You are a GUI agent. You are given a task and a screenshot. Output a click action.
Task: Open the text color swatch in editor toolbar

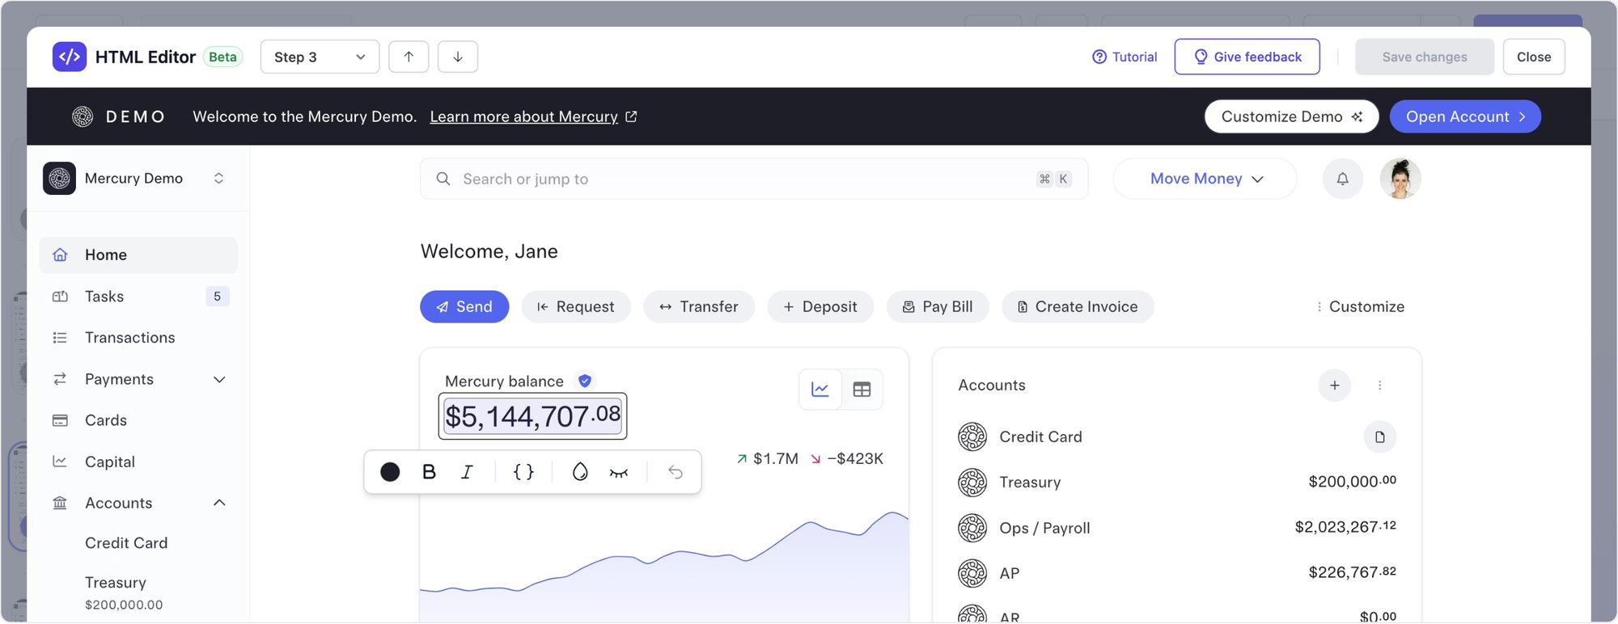[390, 472]
